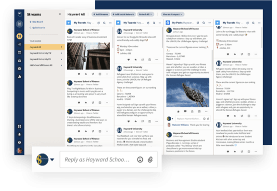Open the Planner calendar sidebar icon

coord(19,52)
